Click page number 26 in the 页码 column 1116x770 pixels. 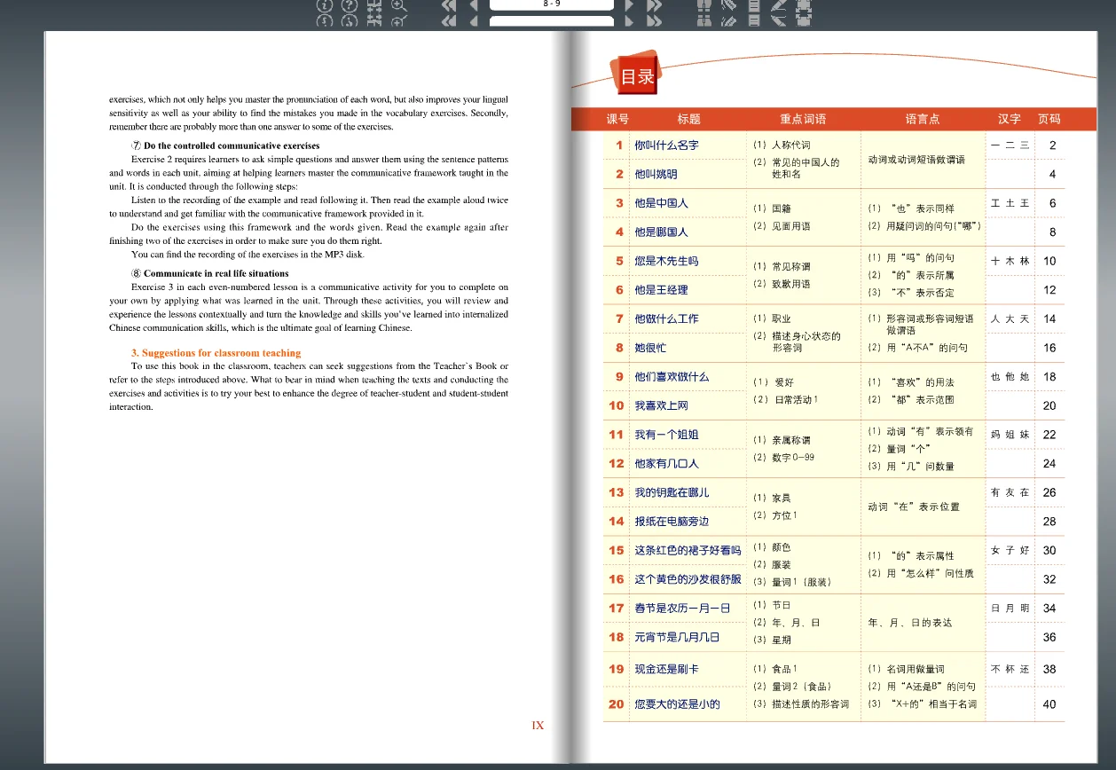pos(1049,492)
